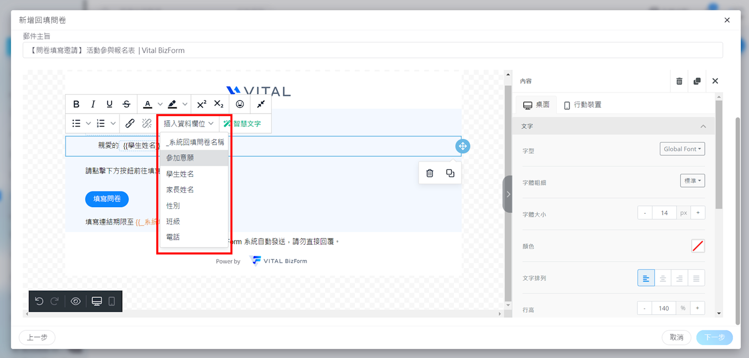Toggle preview with the eye icon

(x=75, y=301)
